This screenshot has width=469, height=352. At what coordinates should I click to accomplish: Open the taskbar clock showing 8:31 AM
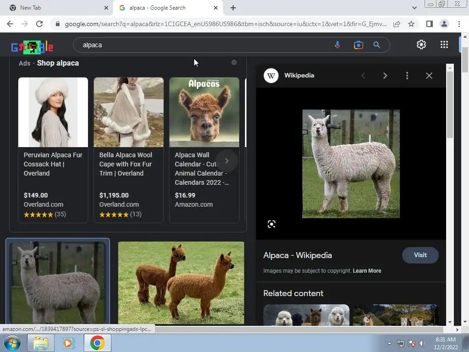[446, 343]
